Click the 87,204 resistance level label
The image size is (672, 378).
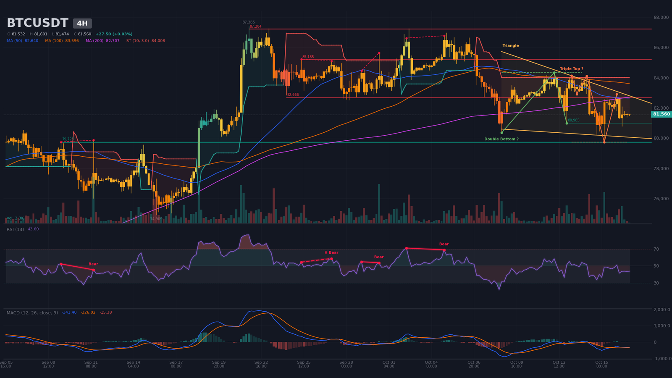(x=255, y=26)
